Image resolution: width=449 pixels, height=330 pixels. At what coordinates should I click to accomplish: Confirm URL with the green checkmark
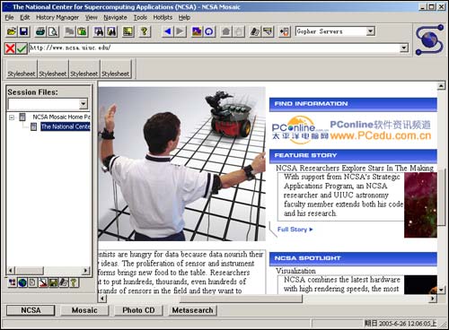(22, 48)
